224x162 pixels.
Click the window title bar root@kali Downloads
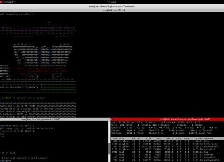tap(112, 6)
